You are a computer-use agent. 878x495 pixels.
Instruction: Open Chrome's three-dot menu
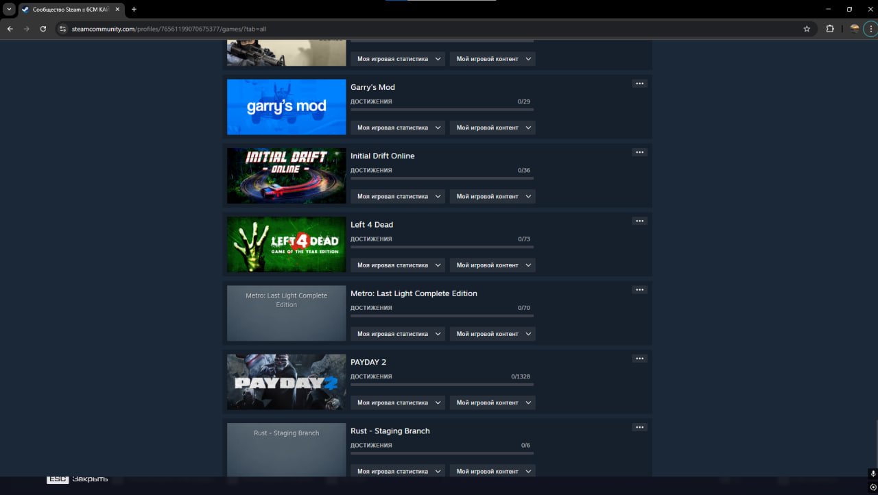point(871,29)
